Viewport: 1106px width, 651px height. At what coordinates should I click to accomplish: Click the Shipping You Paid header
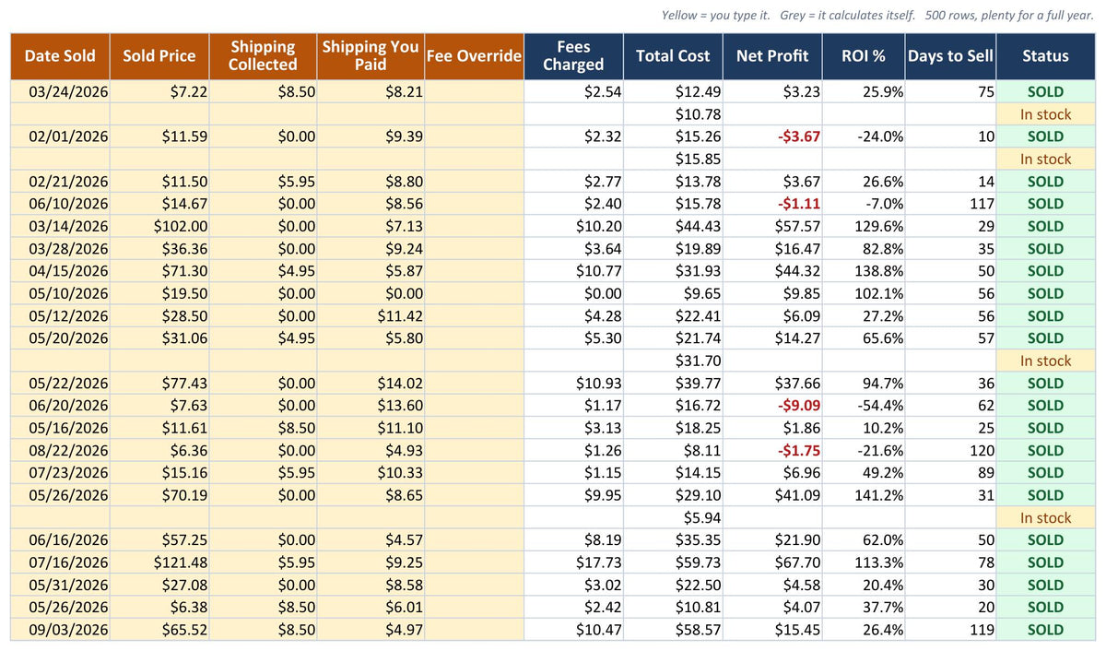pyautogui.click(x=371, y=56)
